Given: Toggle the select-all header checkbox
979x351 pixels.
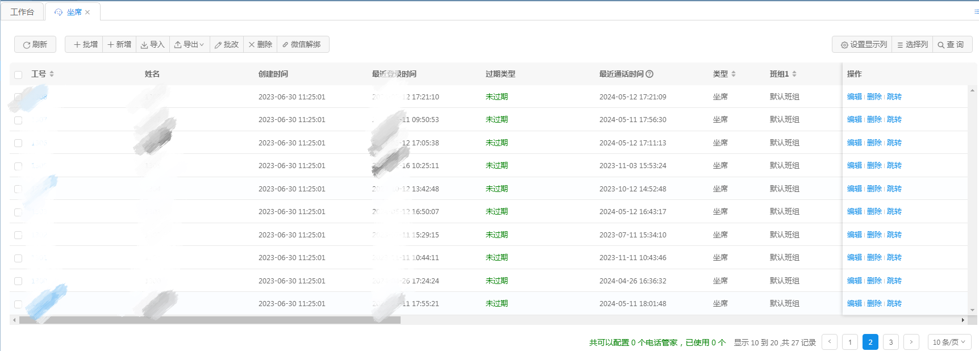Looking at the screenshot, I should 18,74.
